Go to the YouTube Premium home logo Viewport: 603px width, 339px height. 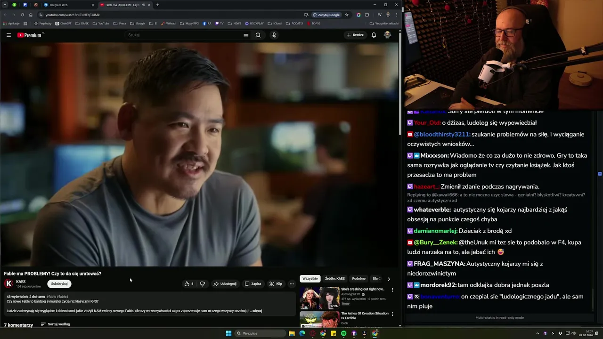point(29,35)
